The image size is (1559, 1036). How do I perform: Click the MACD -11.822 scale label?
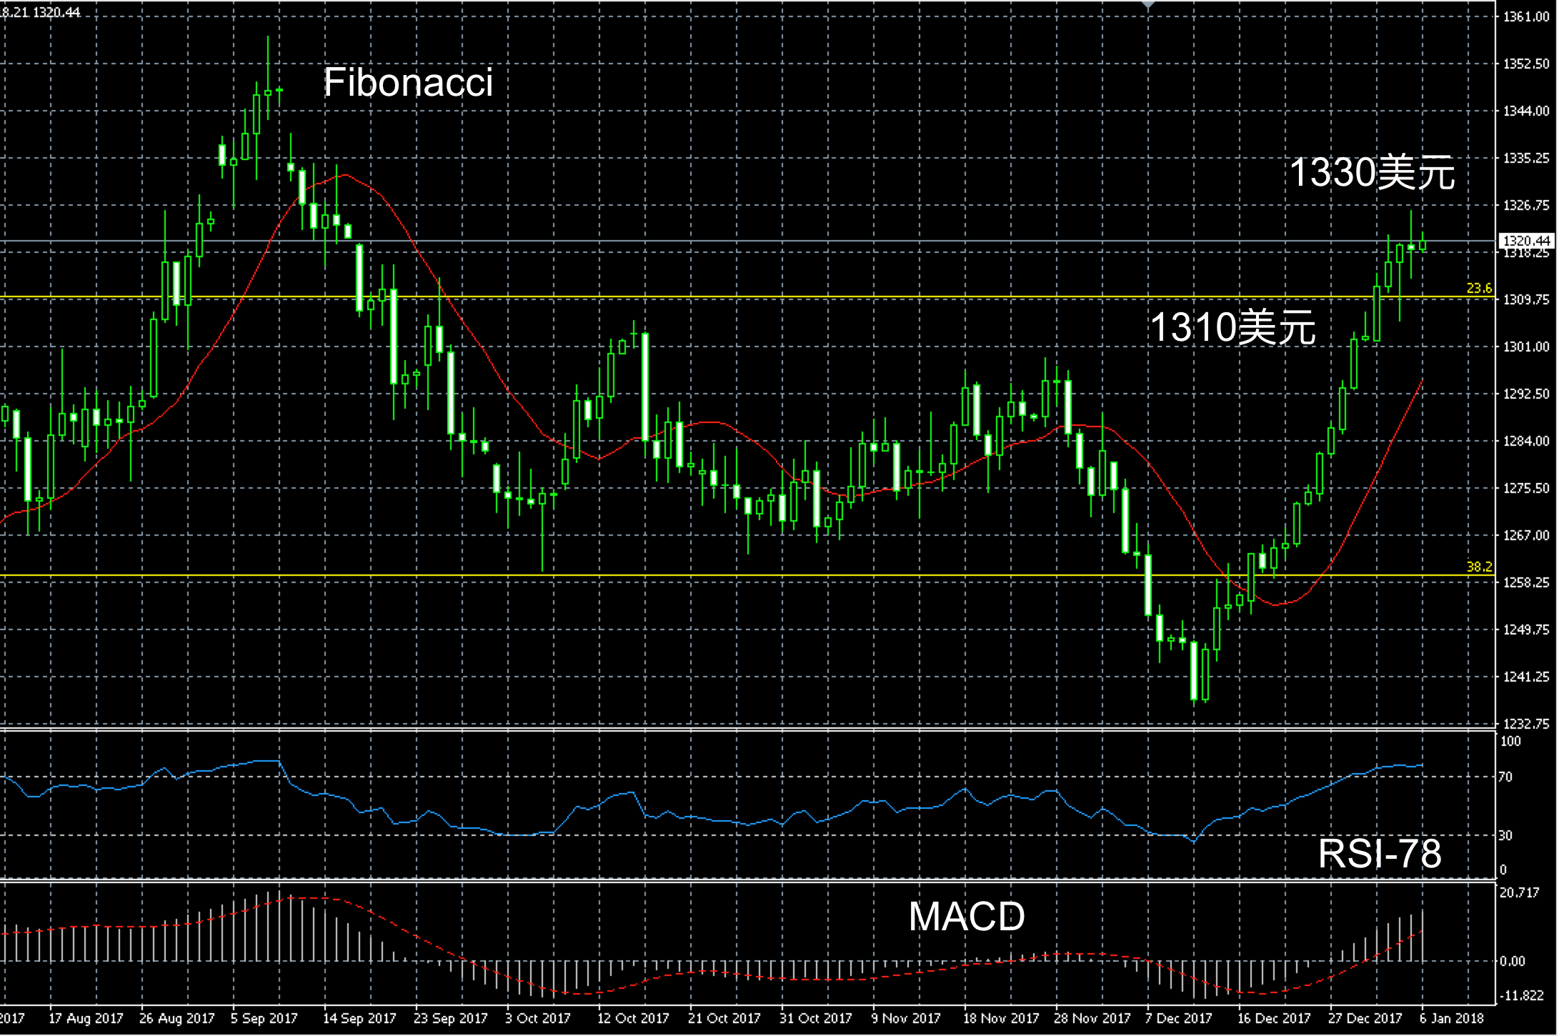(x=1522, y=995)
